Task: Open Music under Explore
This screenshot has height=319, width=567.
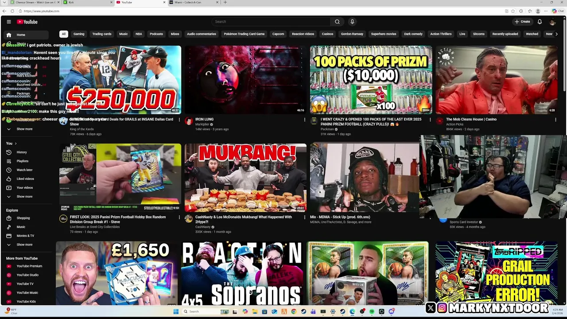Action: coord(27,227)
